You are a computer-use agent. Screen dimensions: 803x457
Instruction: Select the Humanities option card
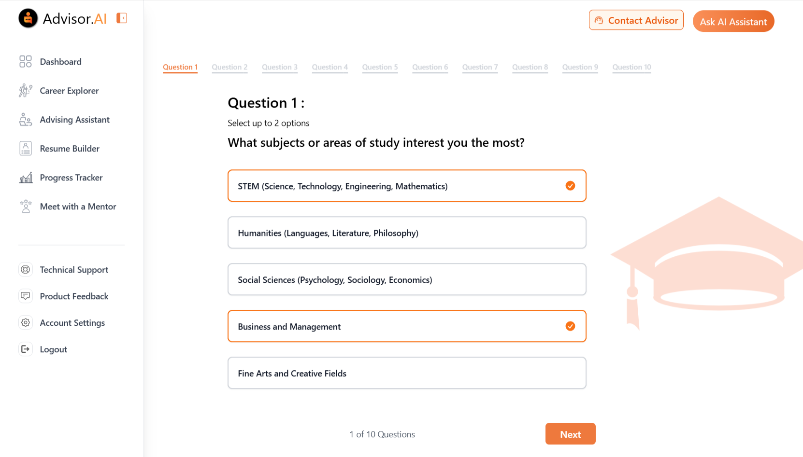point(406,232)
